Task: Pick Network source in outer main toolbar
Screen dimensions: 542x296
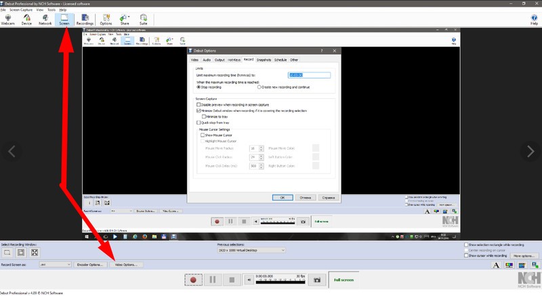Action: tap(45, 20)
